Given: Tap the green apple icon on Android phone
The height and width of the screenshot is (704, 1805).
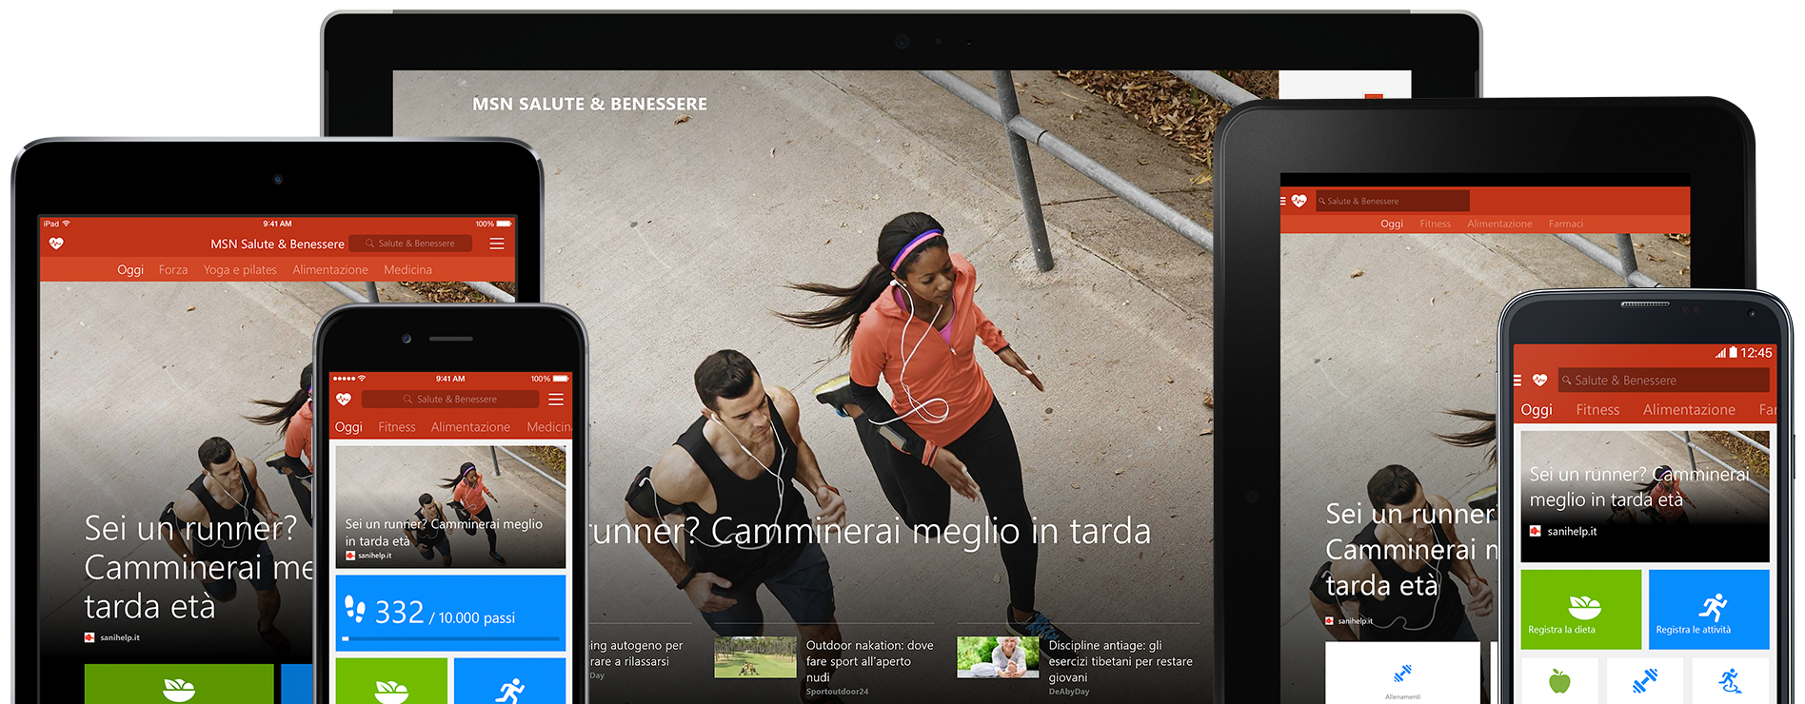Looking at the screenshot, I should tap(1558, 681).
